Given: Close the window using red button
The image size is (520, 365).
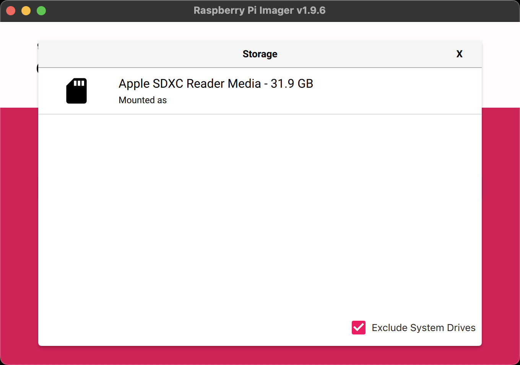Looking at the screenshot, I should click(x=11, y=11).
